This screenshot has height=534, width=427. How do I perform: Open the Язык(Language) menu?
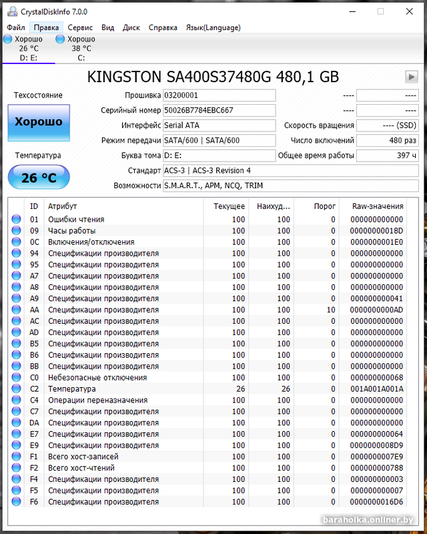coord(213,27)
